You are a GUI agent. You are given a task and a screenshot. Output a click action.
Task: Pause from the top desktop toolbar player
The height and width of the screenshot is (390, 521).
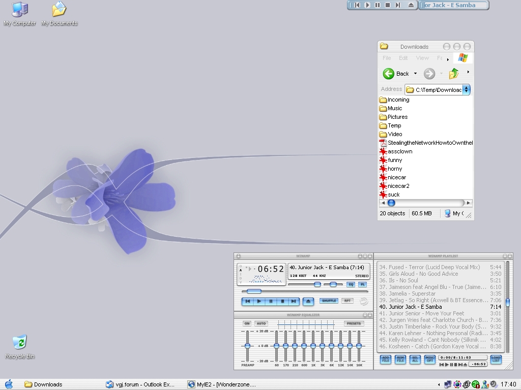click(x=378, y=5)
